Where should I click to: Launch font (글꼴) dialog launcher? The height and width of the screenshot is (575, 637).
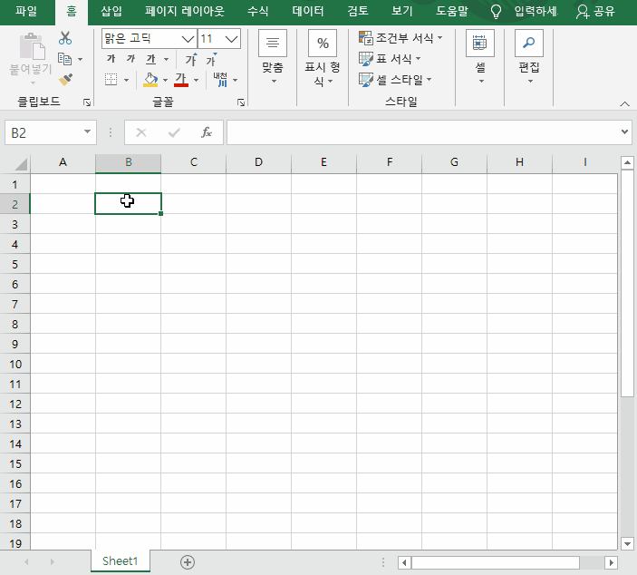coord(241,102)
